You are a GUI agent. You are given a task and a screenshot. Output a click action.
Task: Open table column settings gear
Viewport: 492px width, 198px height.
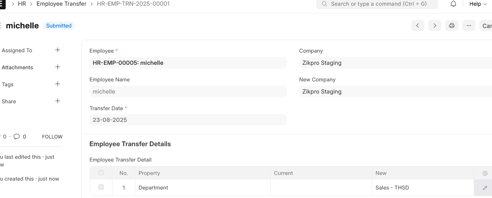coord(485,173)
